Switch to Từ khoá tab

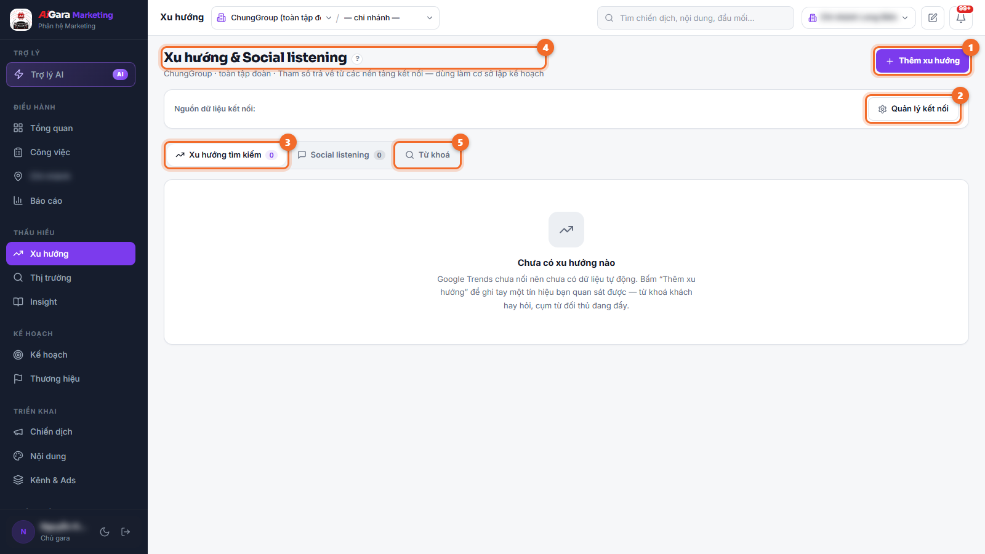(x=427, y=155)
